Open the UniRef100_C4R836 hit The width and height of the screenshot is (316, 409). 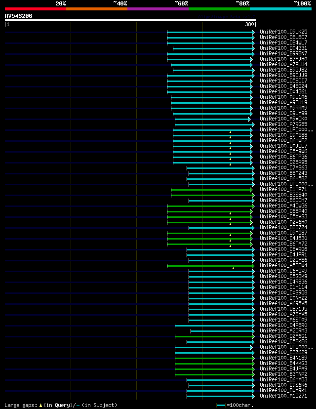pos(283,282)
